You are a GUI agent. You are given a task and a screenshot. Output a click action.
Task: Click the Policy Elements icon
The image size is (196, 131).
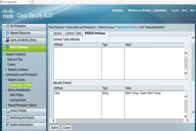7,47
